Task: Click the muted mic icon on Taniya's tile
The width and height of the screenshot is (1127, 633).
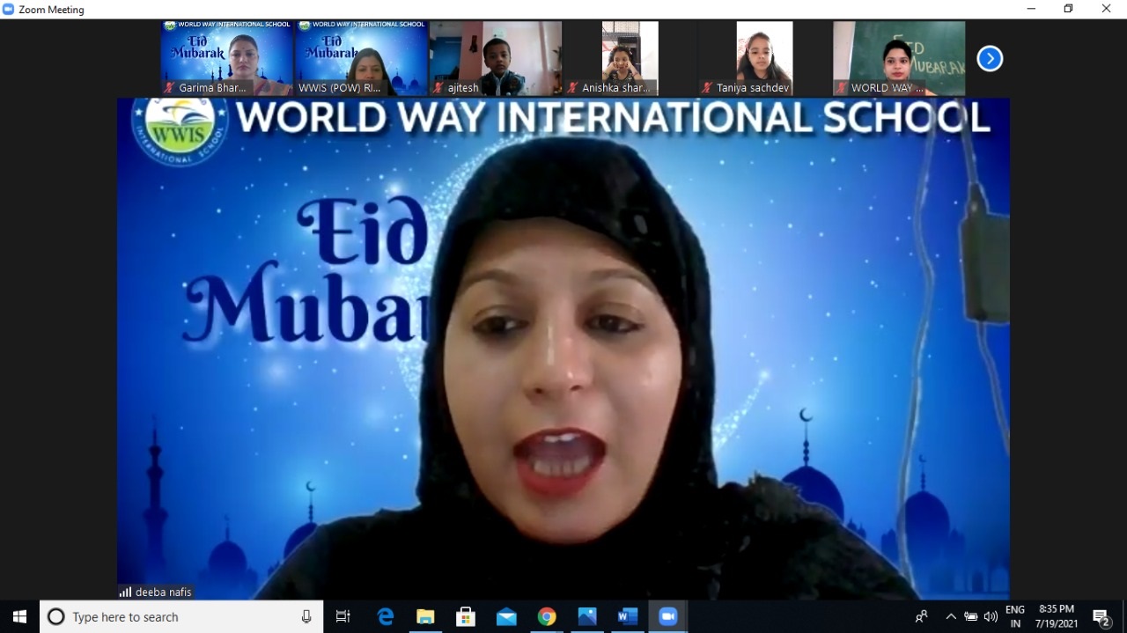Action: (707, 88)
